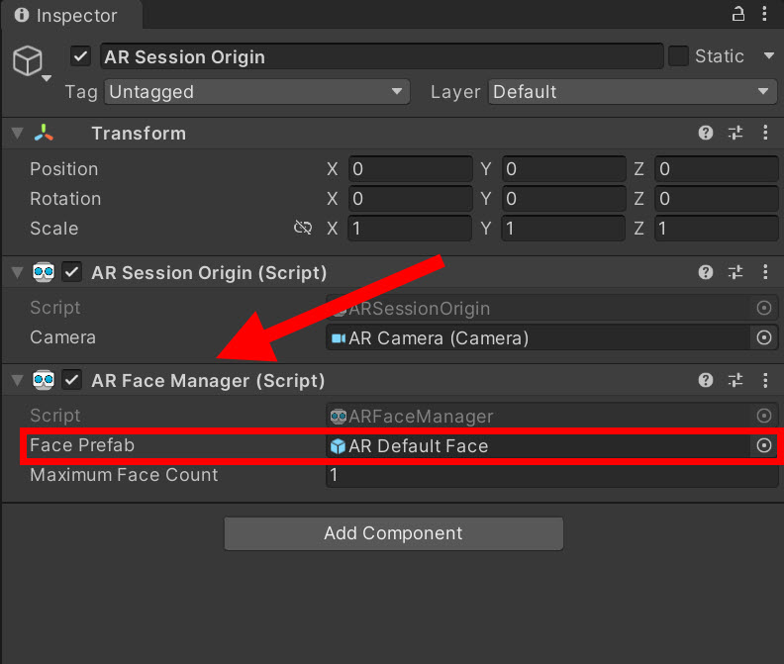Click the Position label
The width and height of the screenshot is (784, 664).
64,169
